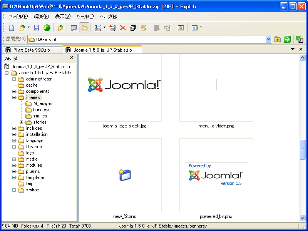Click the Add files to archive icon

click(112, 28)
